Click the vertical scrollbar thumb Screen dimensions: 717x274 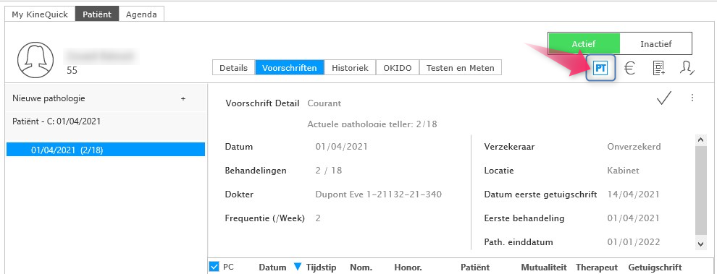[700, 190]
